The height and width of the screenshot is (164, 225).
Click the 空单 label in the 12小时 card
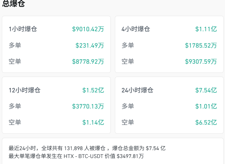click(15, 122)
